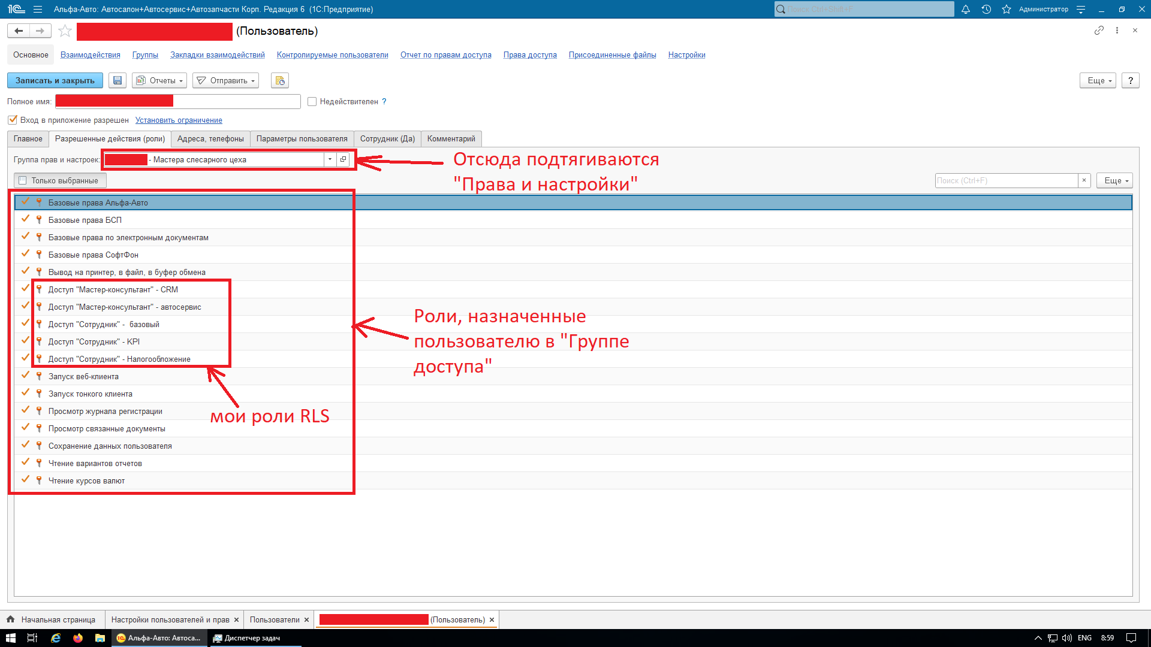Screen dimensions: 1151x647
Task: Select row Доступ "Сотрудник" - KPI
Action: [573, 341]
